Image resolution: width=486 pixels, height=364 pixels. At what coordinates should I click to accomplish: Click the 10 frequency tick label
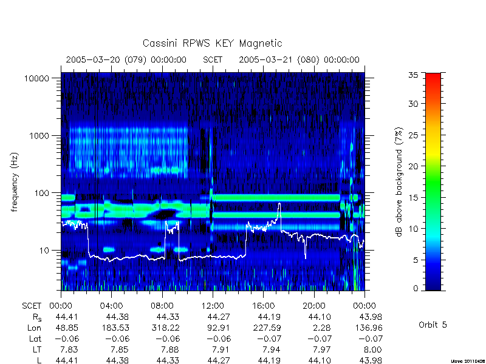44,251
